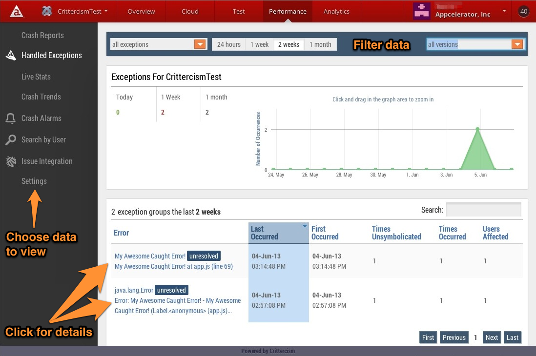Image resolution: width=536 pixels, height=356 pixels.
Task: Expand the all versions dropdown
Action: point(517,44)
